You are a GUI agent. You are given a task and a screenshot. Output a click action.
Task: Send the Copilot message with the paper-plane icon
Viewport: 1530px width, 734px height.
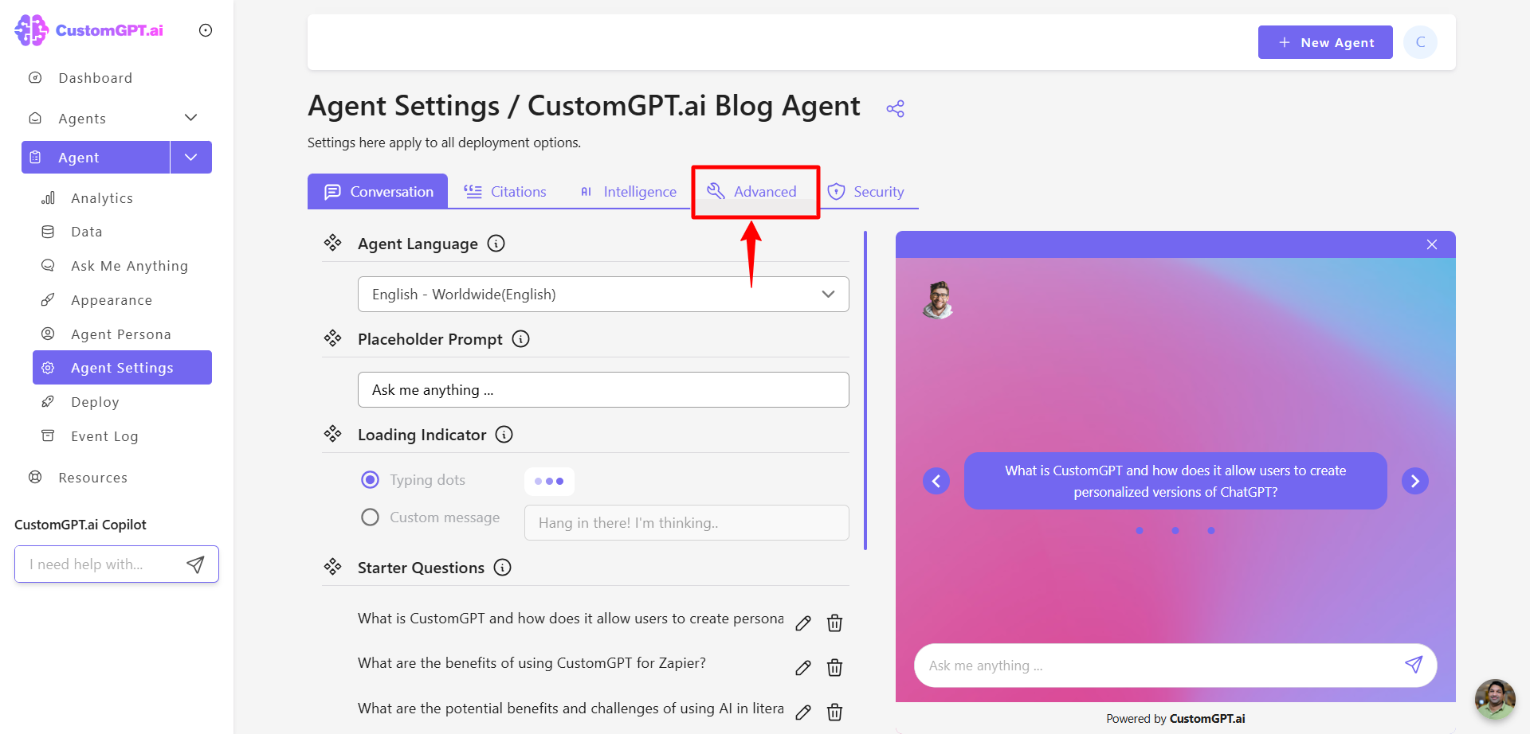(195, 564)
